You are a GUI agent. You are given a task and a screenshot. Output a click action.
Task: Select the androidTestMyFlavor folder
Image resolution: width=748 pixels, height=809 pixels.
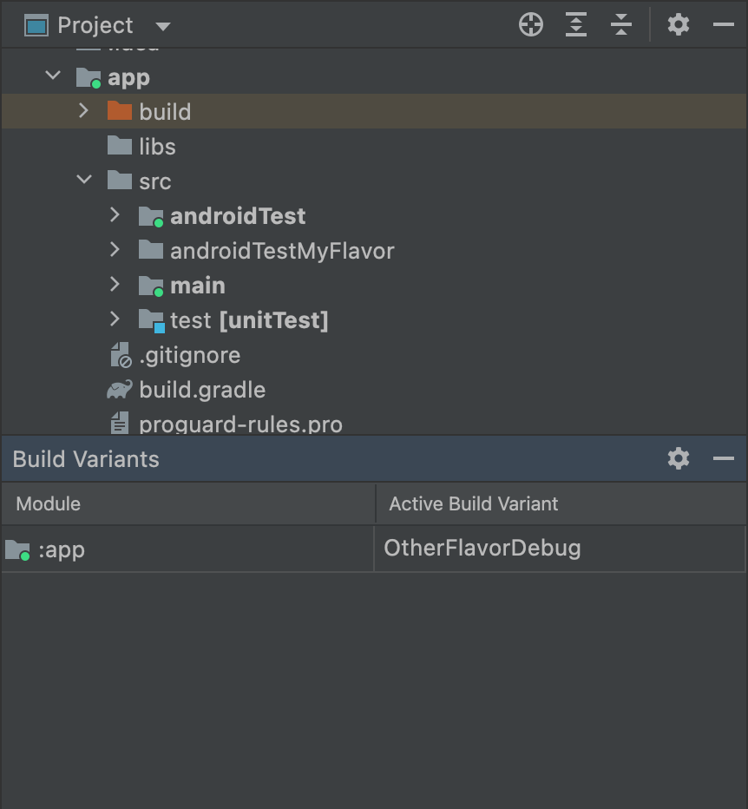click(x=281, y=251)
